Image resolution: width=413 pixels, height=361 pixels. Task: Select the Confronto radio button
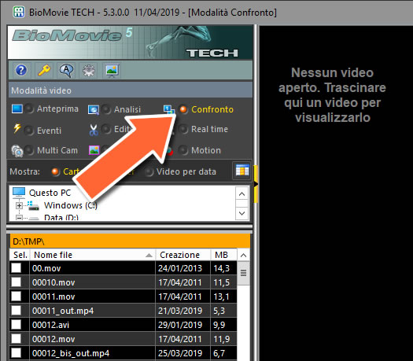pos(183,109)
